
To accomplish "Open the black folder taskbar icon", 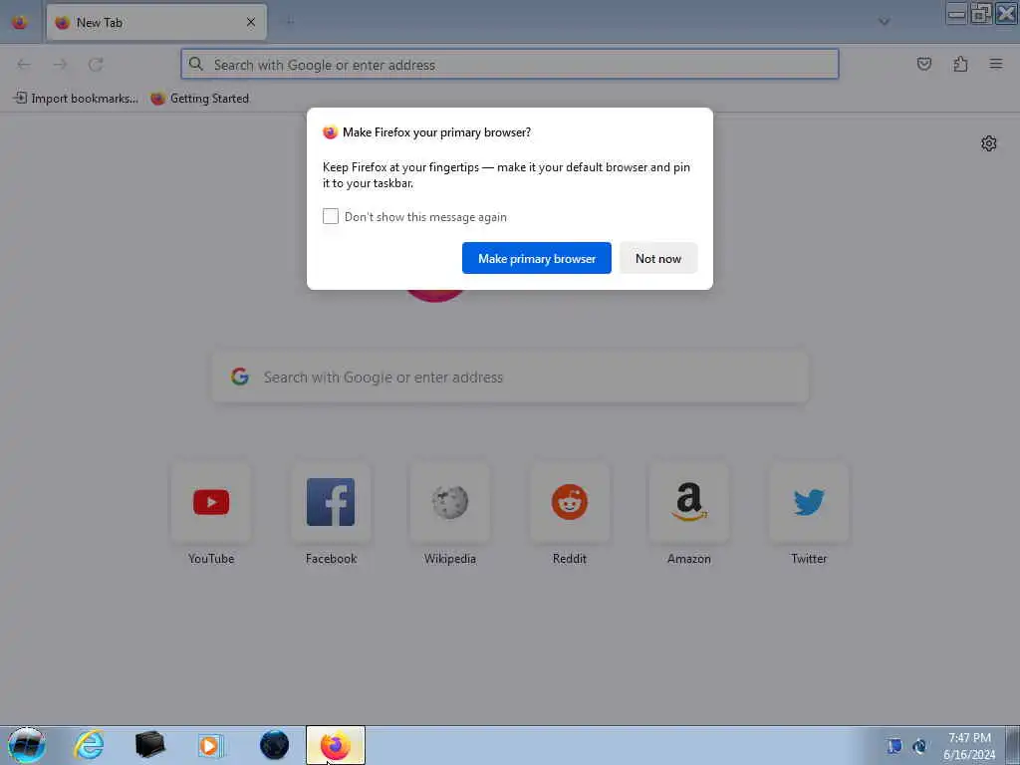I will click(150, 745).
